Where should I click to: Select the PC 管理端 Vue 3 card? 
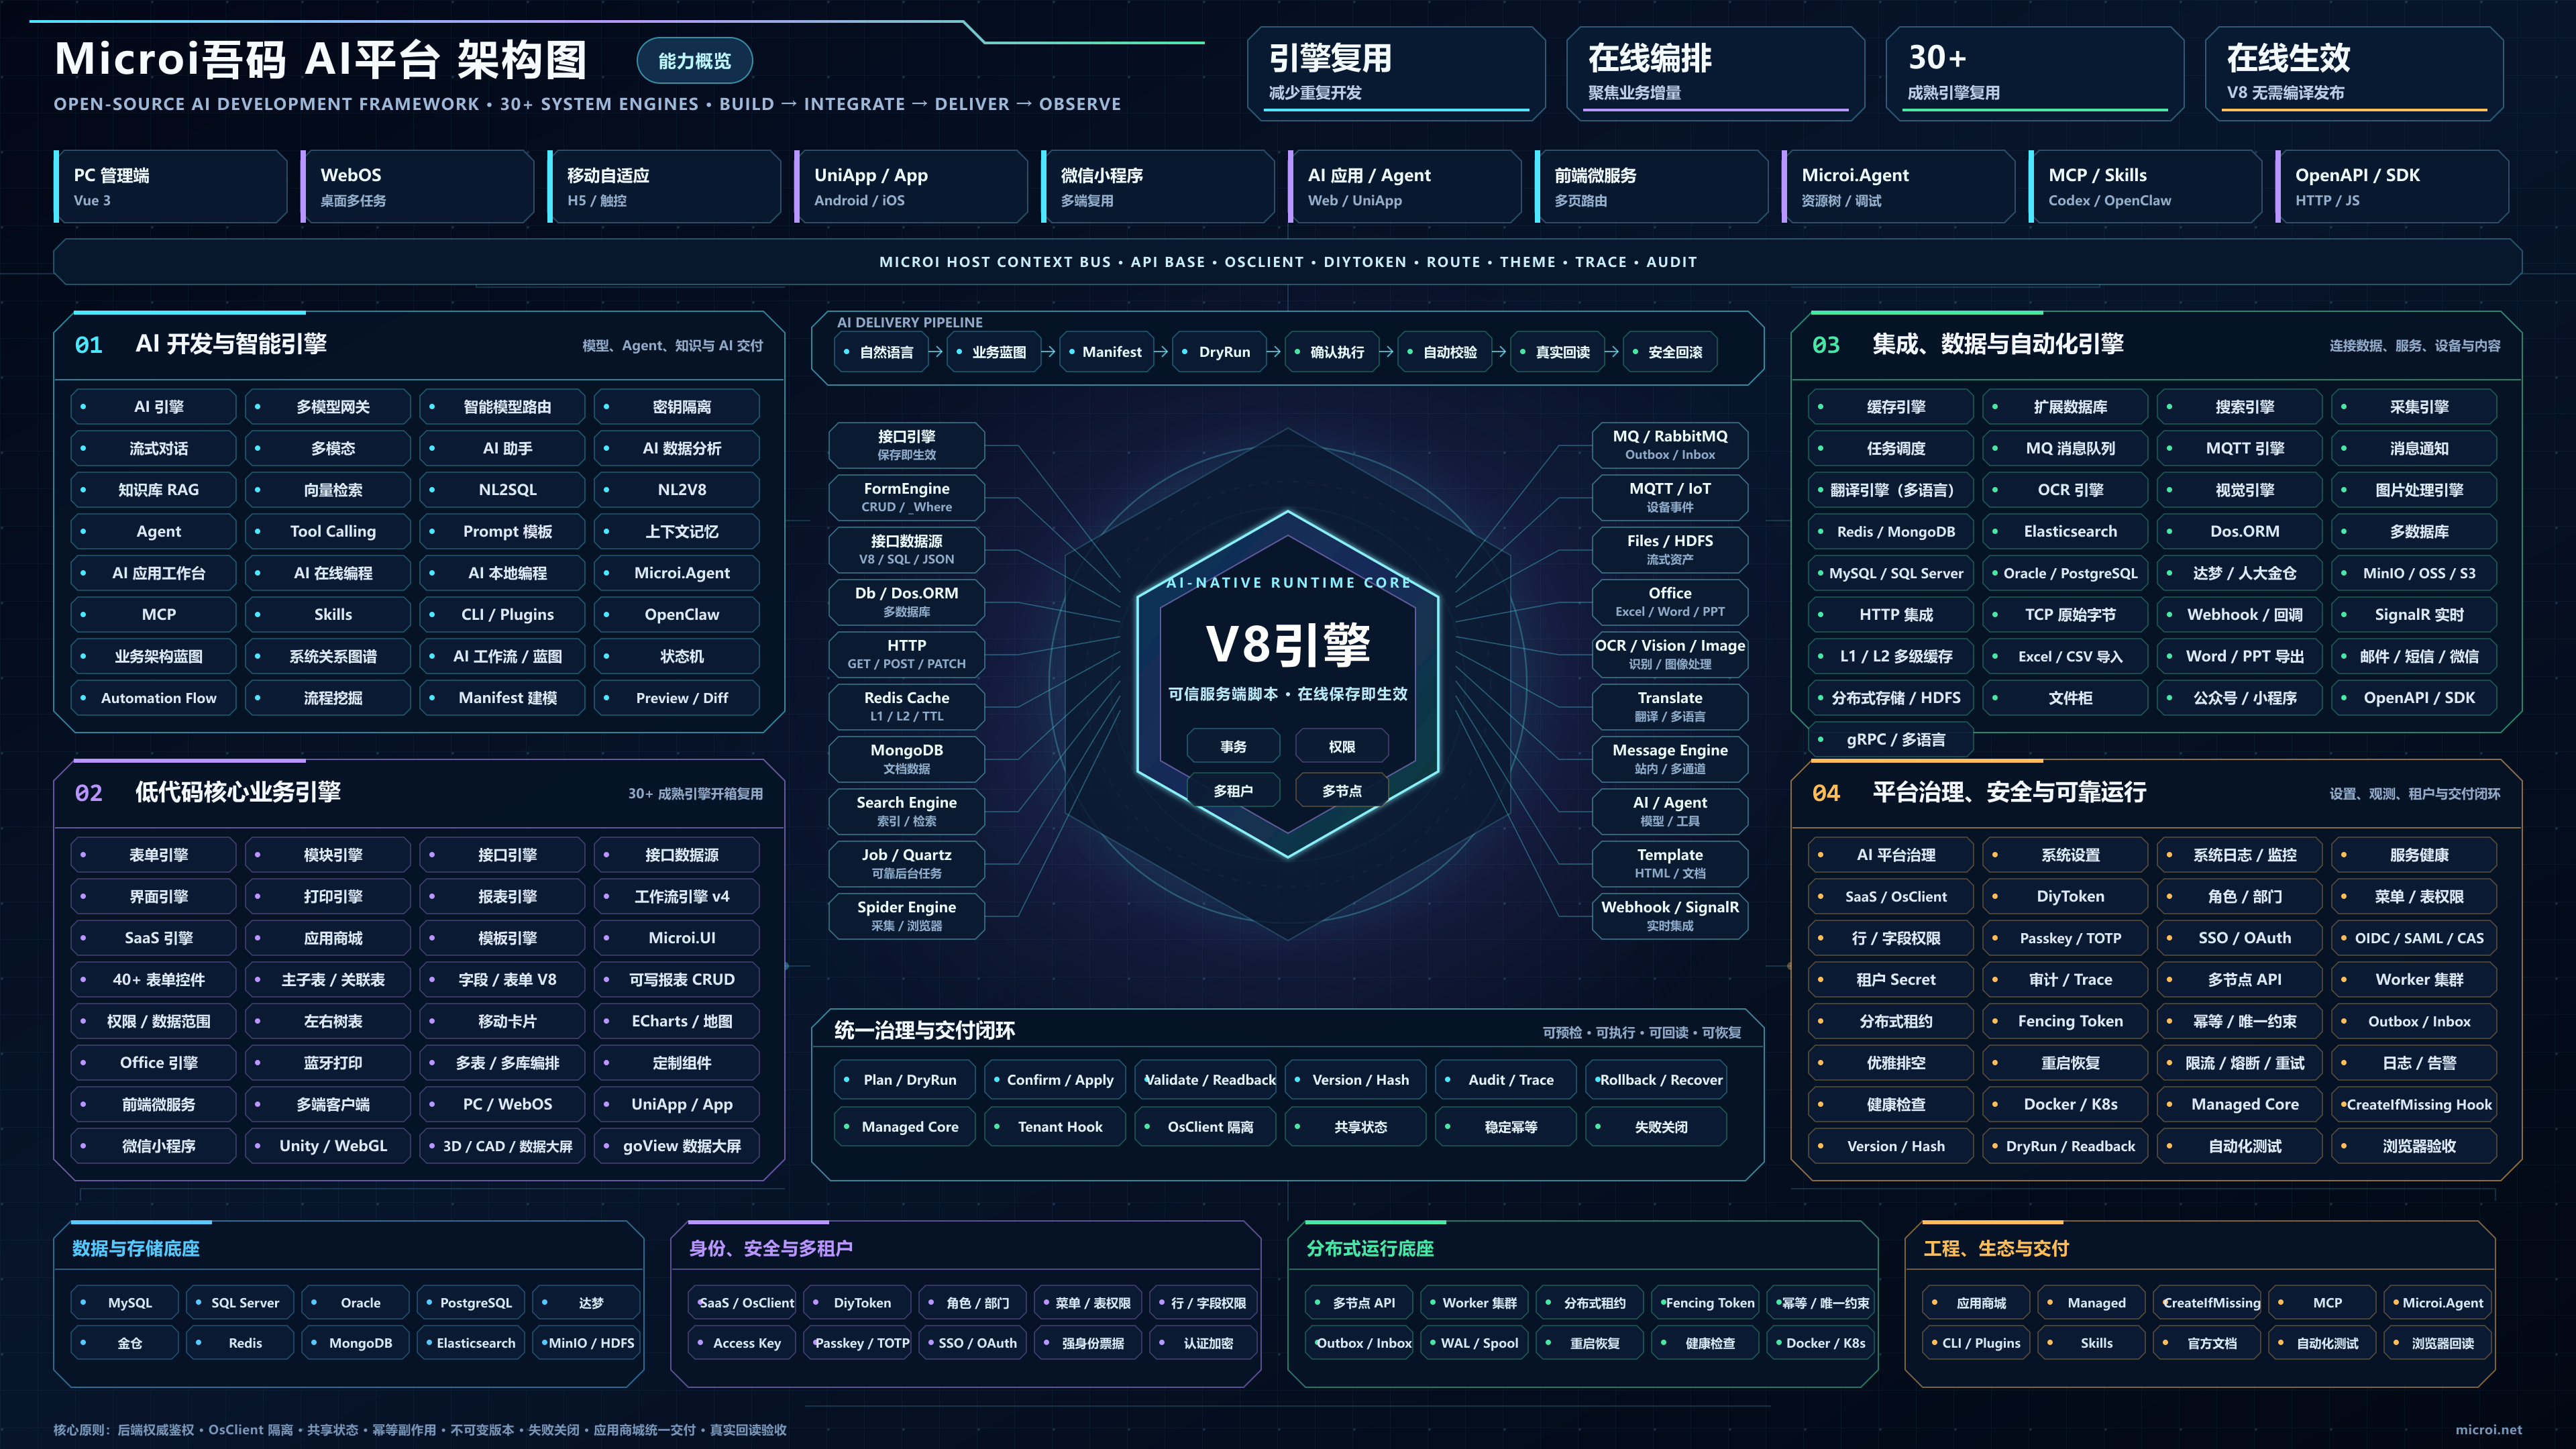171,186
